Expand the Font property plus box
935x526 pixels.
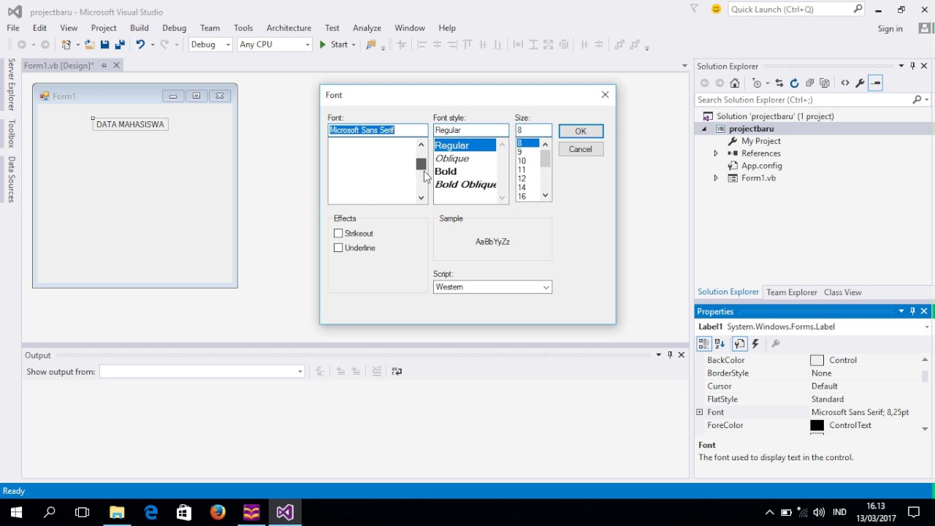[x=700, y=412]
